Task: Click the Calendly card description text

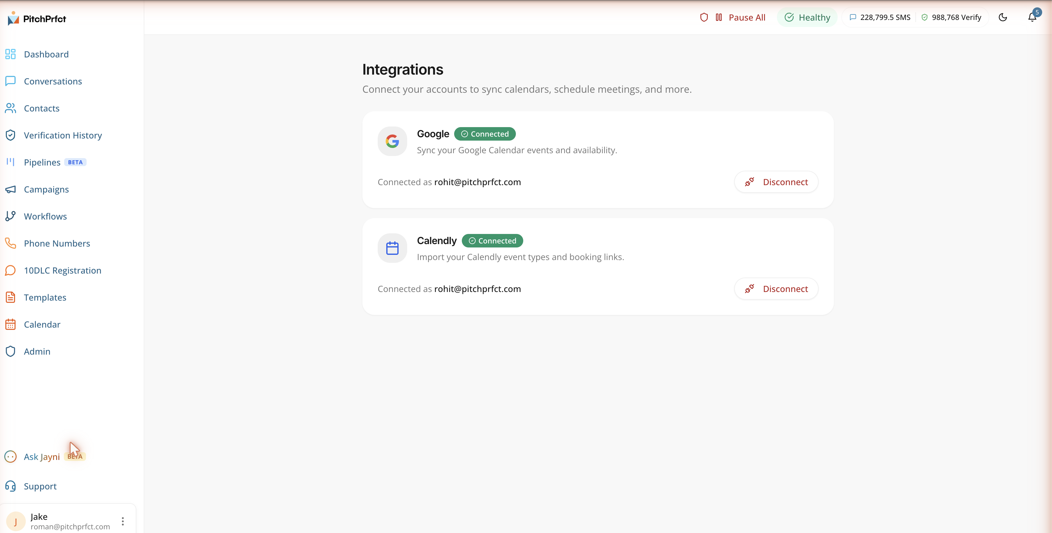Action: pyautogui.click(x=520, y=257)
